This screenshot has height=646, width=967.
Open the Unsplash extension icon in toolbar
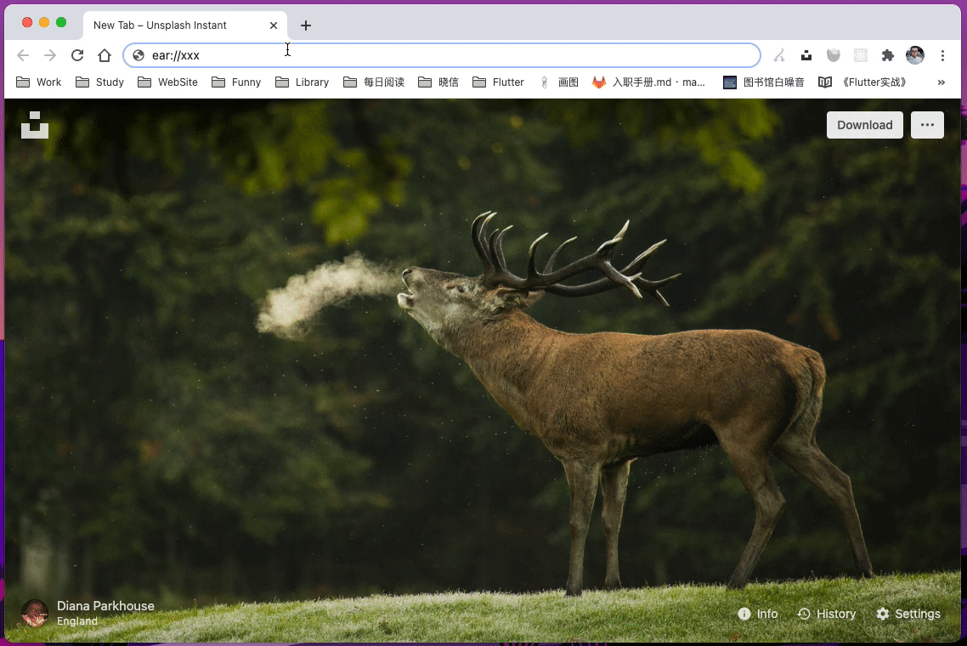(806, 55)
